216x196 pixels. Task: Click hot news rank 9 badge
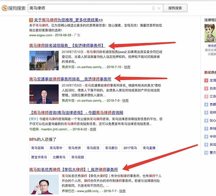[x=206, y=145]
